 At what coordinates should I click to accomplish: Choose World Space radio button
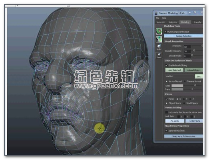pos(184,103)
